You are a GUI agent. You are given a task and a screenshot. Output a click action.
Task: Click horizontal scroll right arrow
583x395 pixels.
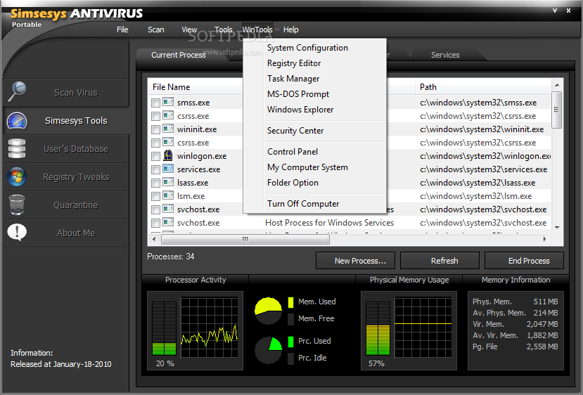click(545, 239)
